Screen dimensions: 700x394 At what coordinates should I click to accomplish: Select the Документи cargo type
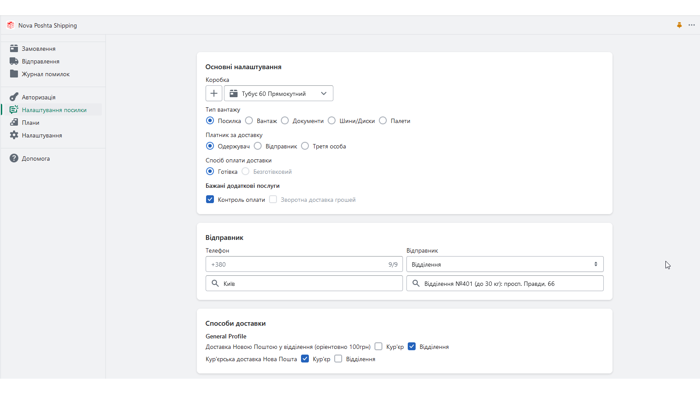coord(285,120)
